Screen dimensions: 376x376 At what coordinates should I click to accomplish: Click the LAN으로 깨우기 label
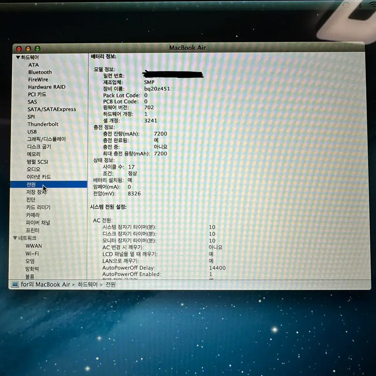pos(121,261)
